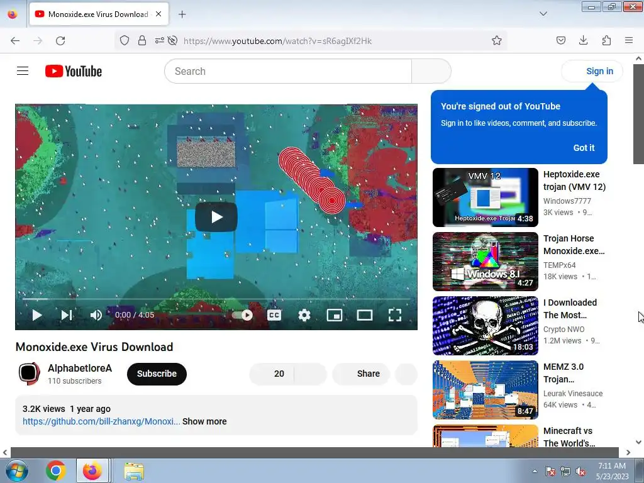The height and width of the screenshot is (483, 644).
Task: Open Minecraft vs The World's video title
Action: pos(569,437)
